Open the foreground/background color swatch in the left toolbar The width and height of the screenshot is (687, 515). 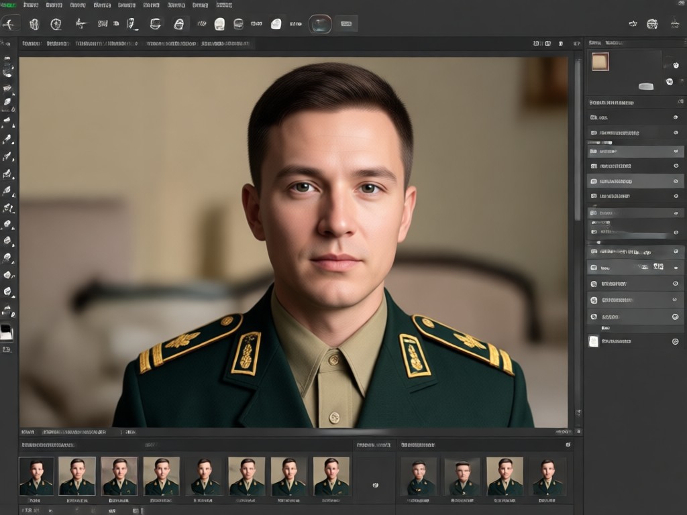(7, 332)
